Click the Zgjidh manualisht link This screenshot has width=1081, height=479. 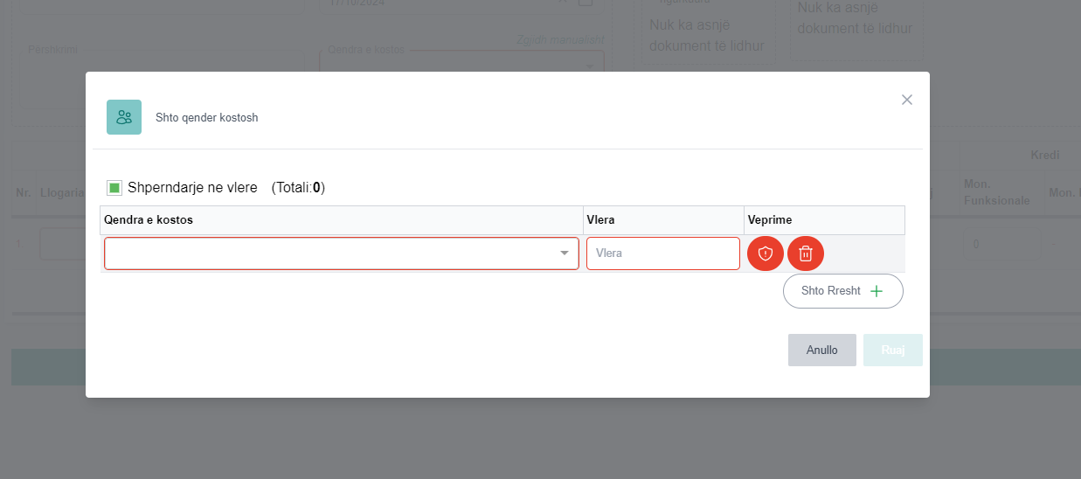pos(559,40)
